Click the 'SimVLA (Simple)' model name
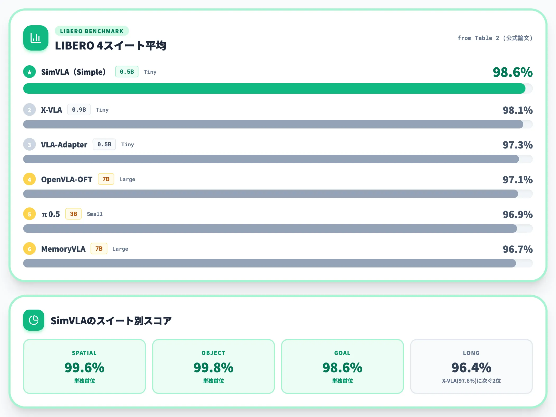 pyautogui.click(x=73, y=72)
